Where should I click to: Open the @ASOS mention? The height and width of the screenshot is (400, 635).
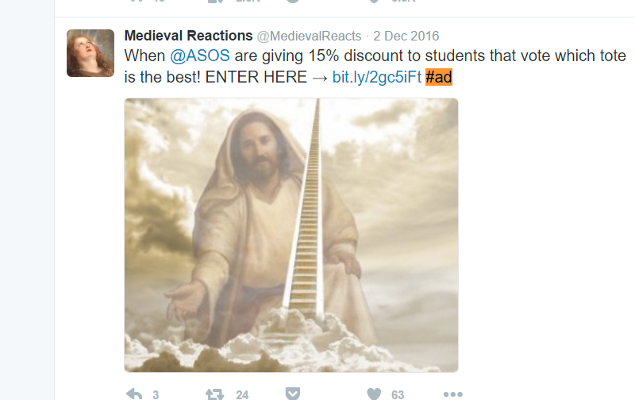click(200, 56)
